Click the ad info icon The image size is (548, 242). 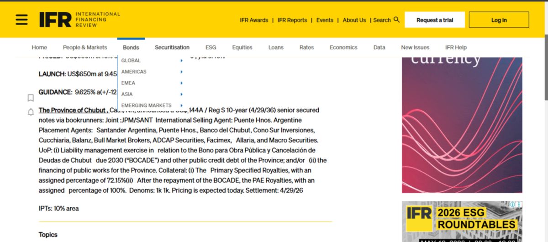click(x=512, y=205)
